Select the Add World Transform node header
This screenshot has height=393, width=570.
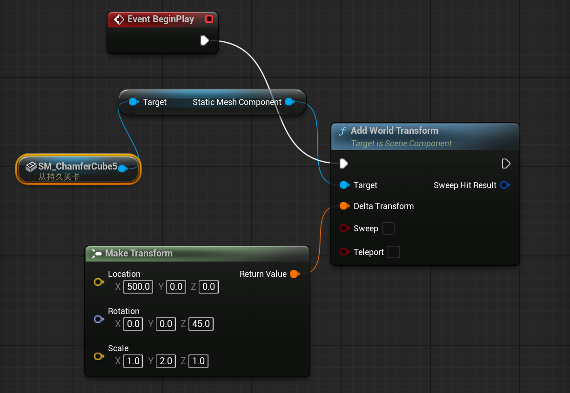394,131
